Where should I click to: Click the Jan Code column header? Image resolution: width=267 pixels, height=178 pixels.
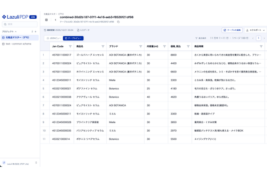click(x=58, y=46)
